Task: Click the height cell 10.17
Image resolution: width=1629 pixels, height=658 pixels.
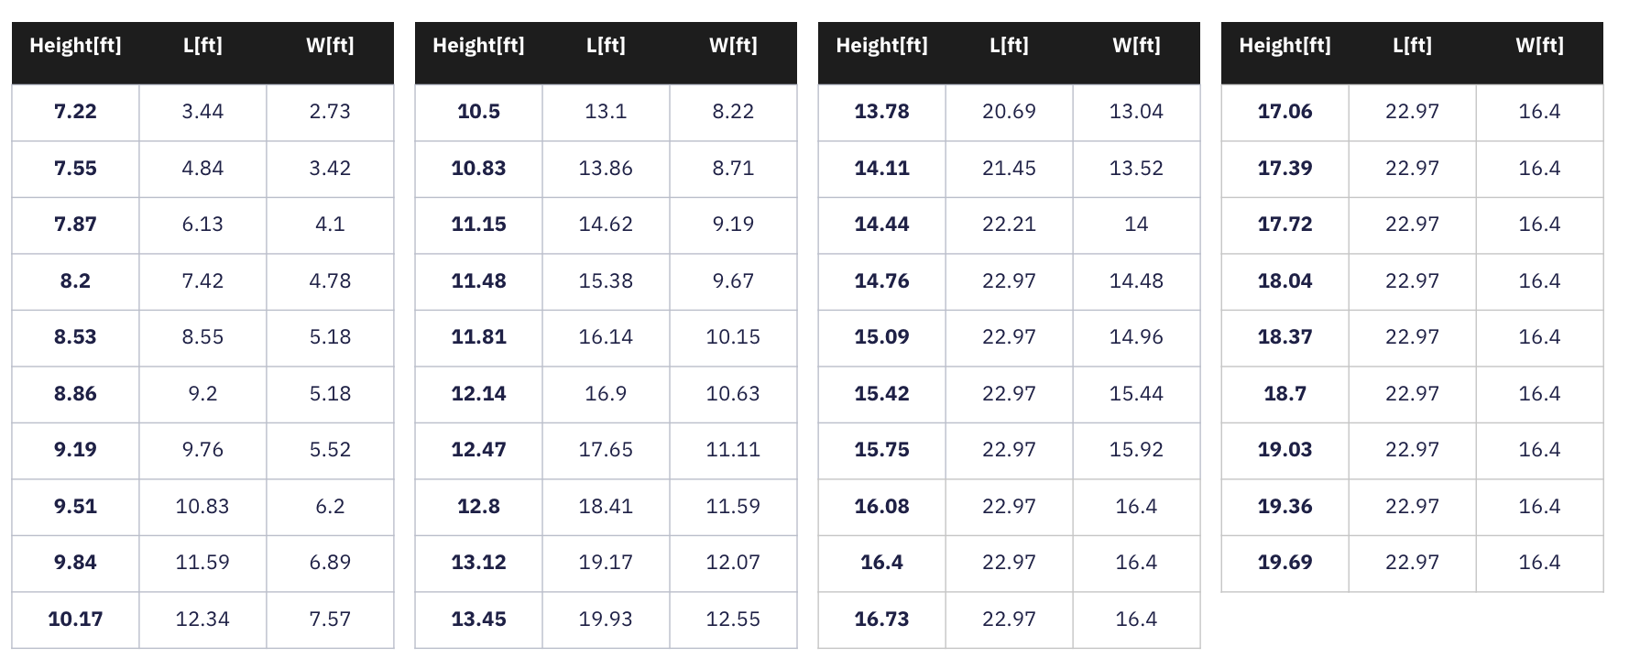Action: point(75,620)
